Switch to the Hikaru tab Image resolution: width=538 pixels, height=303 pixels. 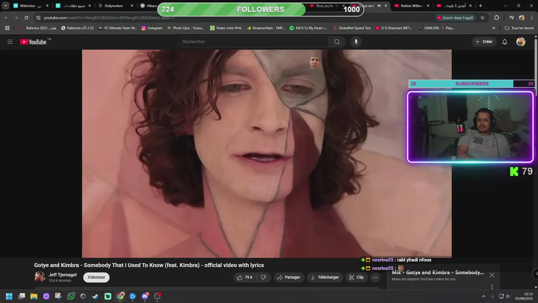point(148,6)
